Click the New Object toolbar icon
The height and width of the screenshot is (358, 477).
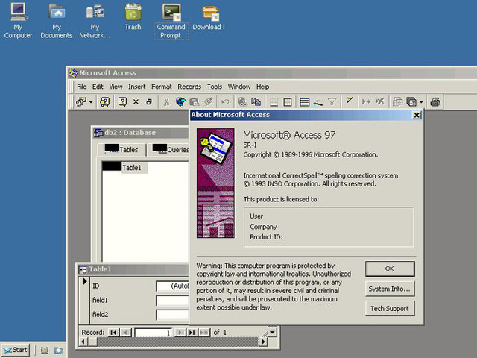tap(411, 102)
